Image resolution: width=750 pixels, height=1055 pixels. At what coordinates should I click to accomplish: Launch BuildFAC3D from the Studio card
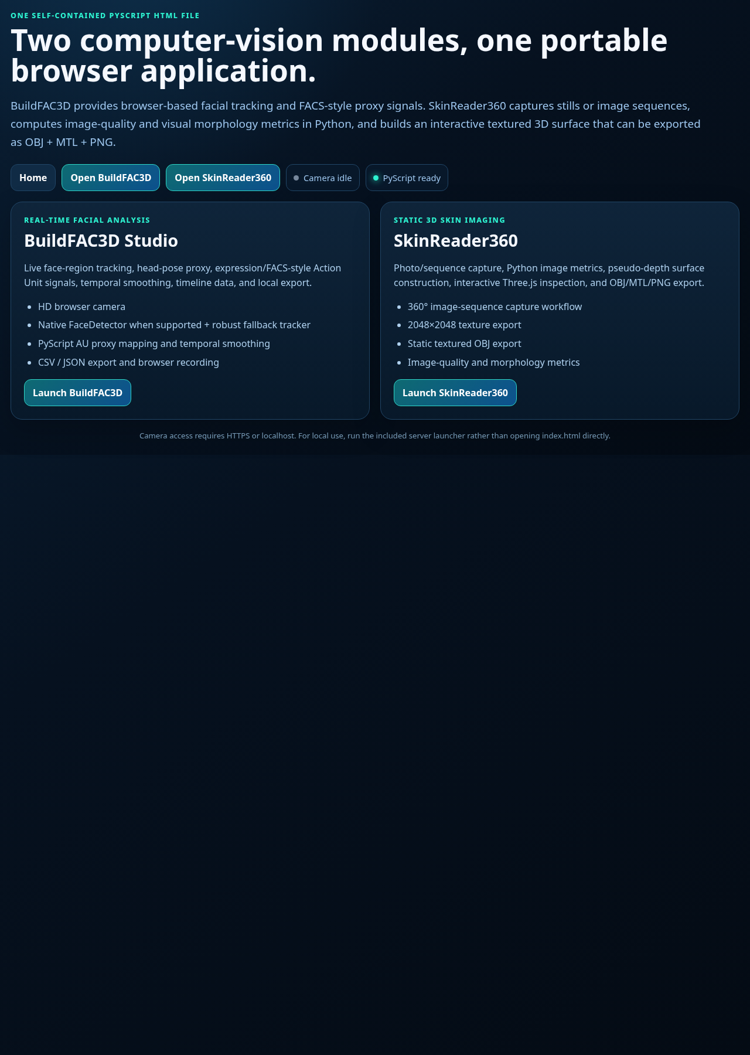(x=77, y=393)
